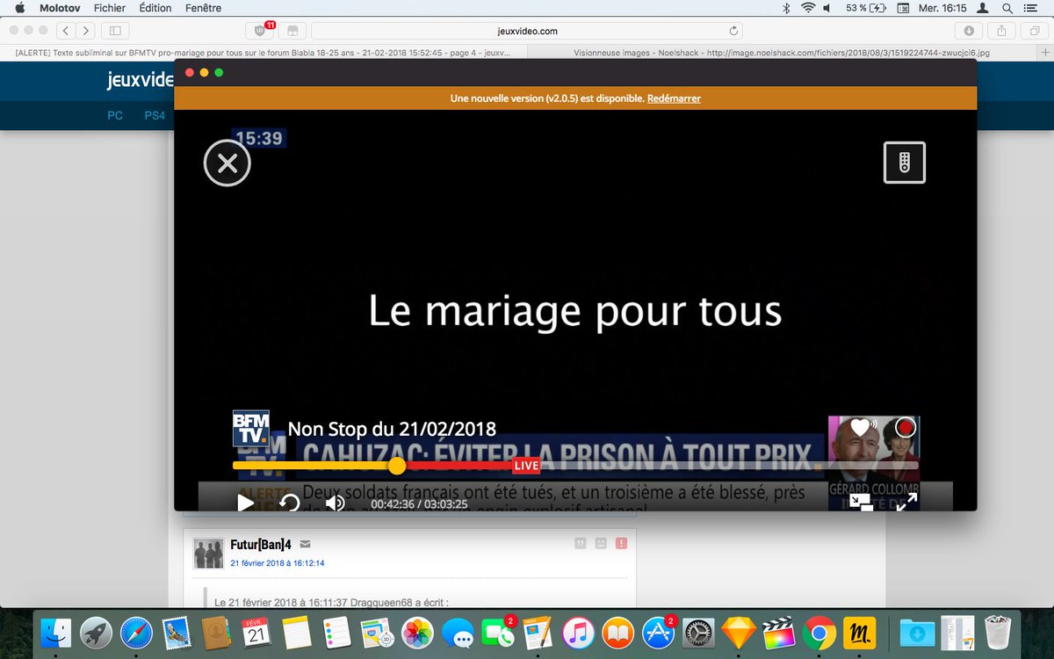
Task: Open Wi-Fi menu in the menu bar
Action: pos(808,8)
